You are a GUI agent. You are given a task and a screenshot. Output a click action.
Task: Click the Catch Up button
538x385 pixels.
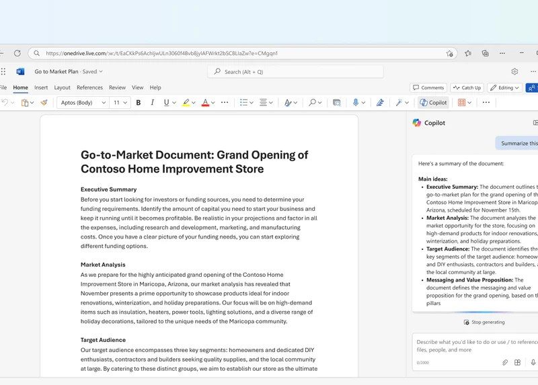tap(467, 88)
